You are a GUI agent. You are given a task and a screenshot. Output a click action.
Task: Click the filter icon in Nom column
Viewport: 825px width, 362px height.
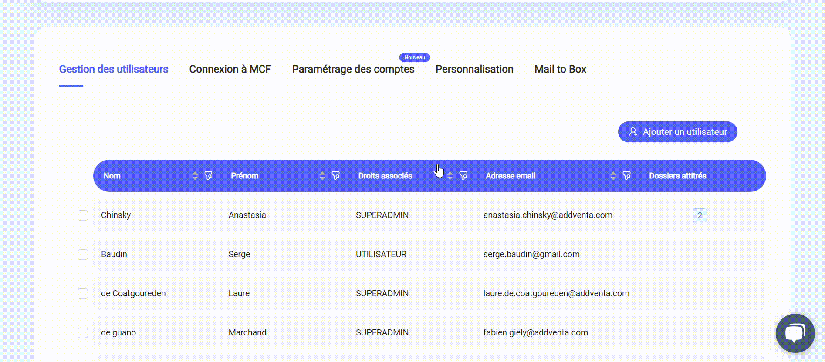click(208, 176)
